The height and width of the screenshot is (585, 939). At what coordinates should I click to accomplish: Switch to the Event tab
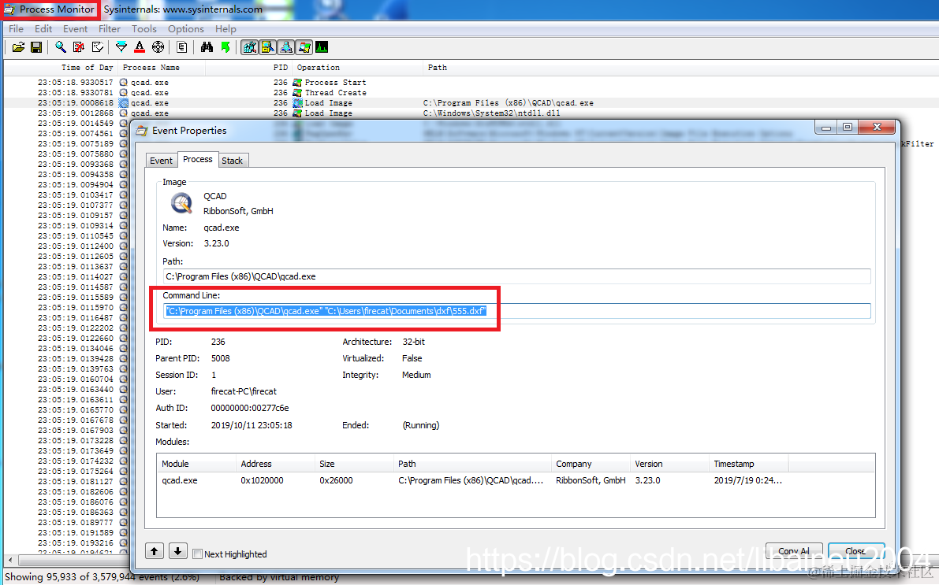pyautogui.click(x=161, y=161)
